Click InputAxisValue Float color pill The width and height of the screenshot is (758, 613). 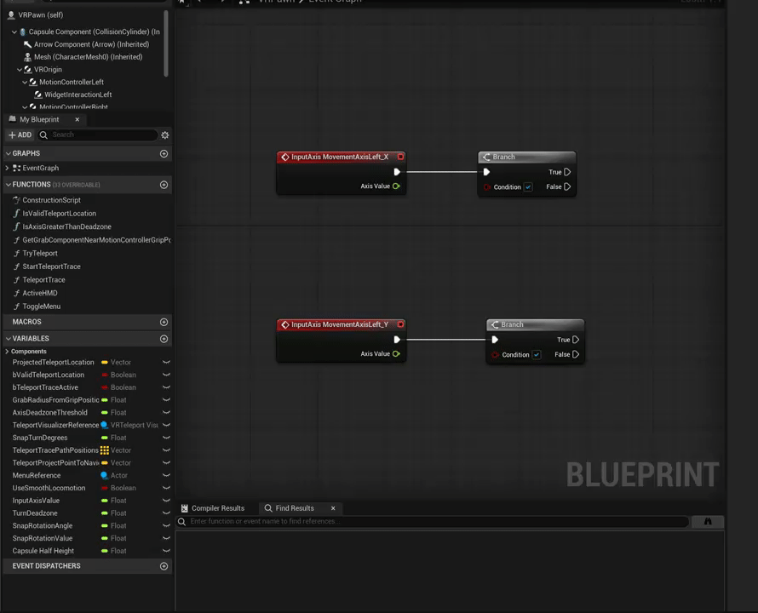[x=105, y=501]
